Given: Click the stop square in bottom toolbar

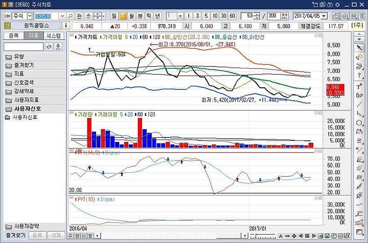Looking at the screenshot, I should (x=307, y=236).
